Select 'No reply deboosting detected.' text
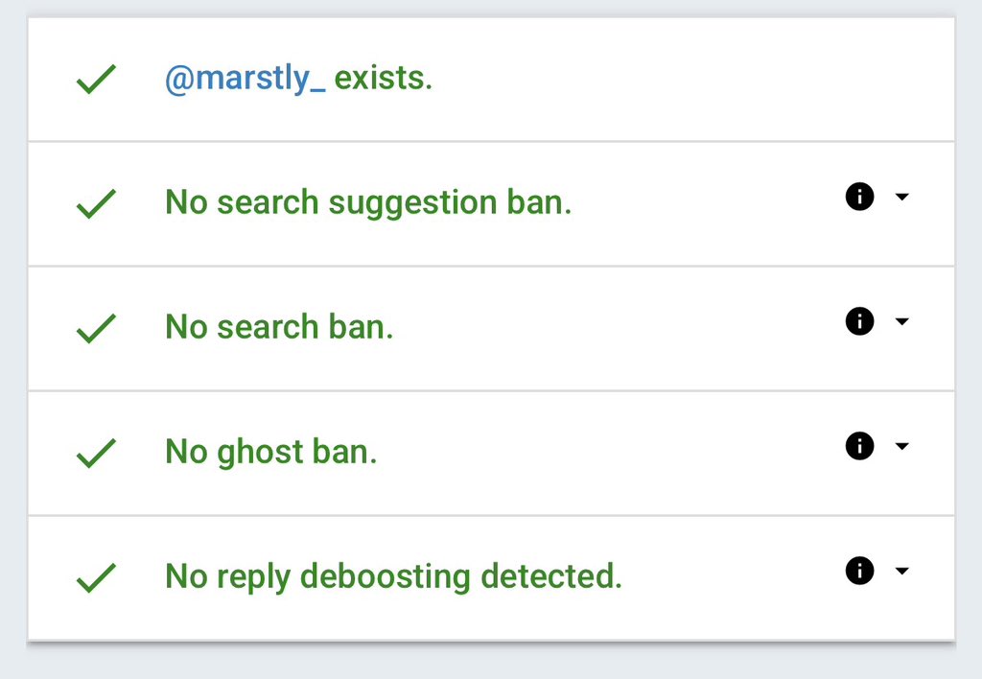Screen dimensions: 982x679 point(393,577)
